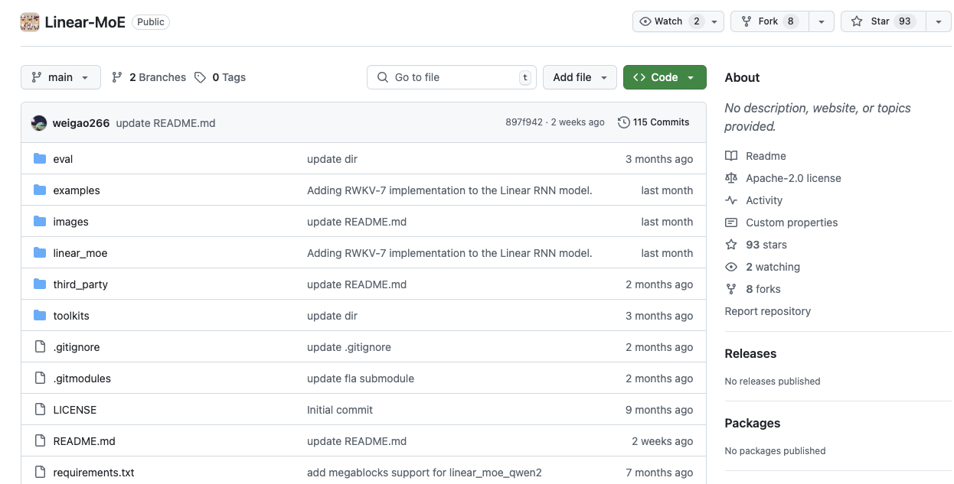Expand the arrow dropdown next to Star
Screen dimensions: 954x484
pos(939,21)
